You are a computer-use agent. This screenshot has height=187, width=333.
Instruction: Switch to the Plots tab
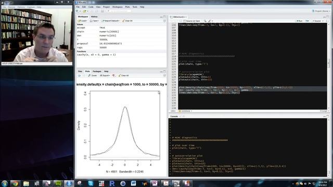pyautogui.click(x=87, y=72)
